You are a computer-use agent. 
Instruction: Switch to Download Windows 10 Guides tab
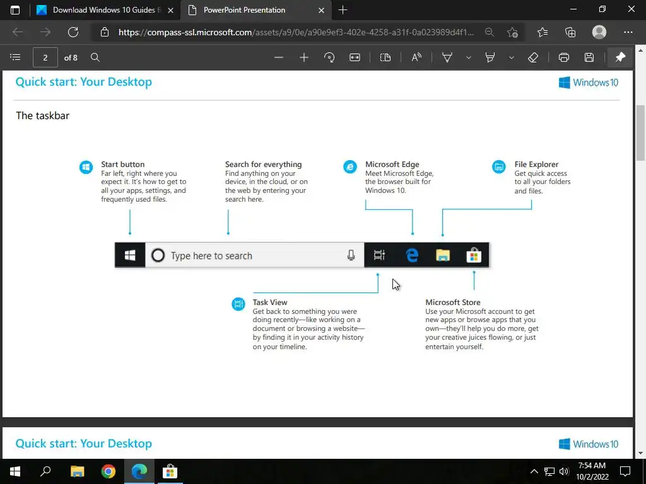tap(105, 10)
